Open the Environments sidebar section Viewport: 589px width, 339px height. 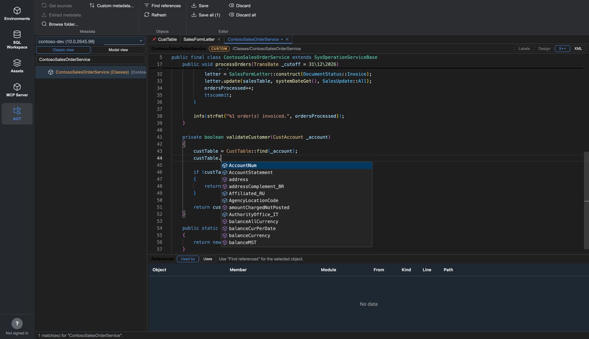click(x=17, y=13)
